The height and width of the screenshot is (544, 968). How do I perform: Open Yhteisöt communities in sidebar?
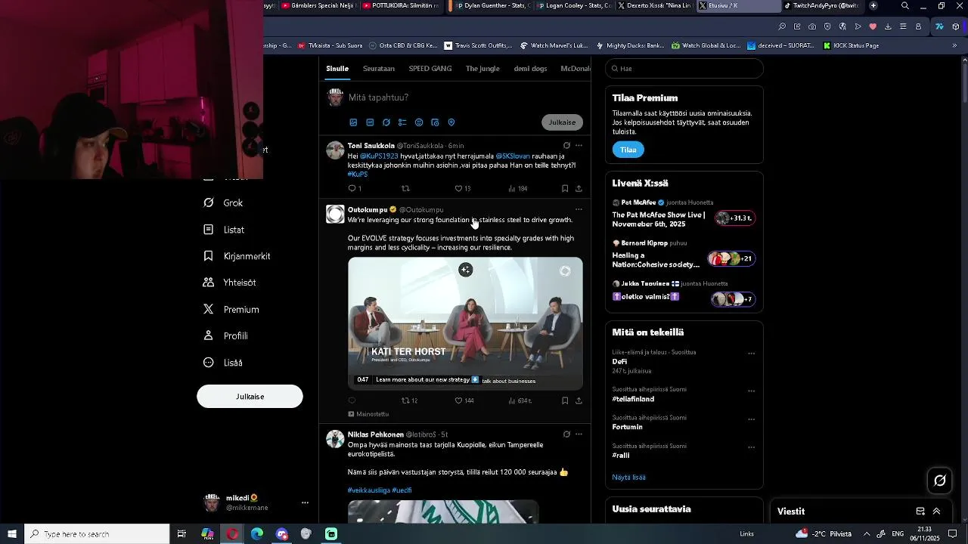point(229,283)
